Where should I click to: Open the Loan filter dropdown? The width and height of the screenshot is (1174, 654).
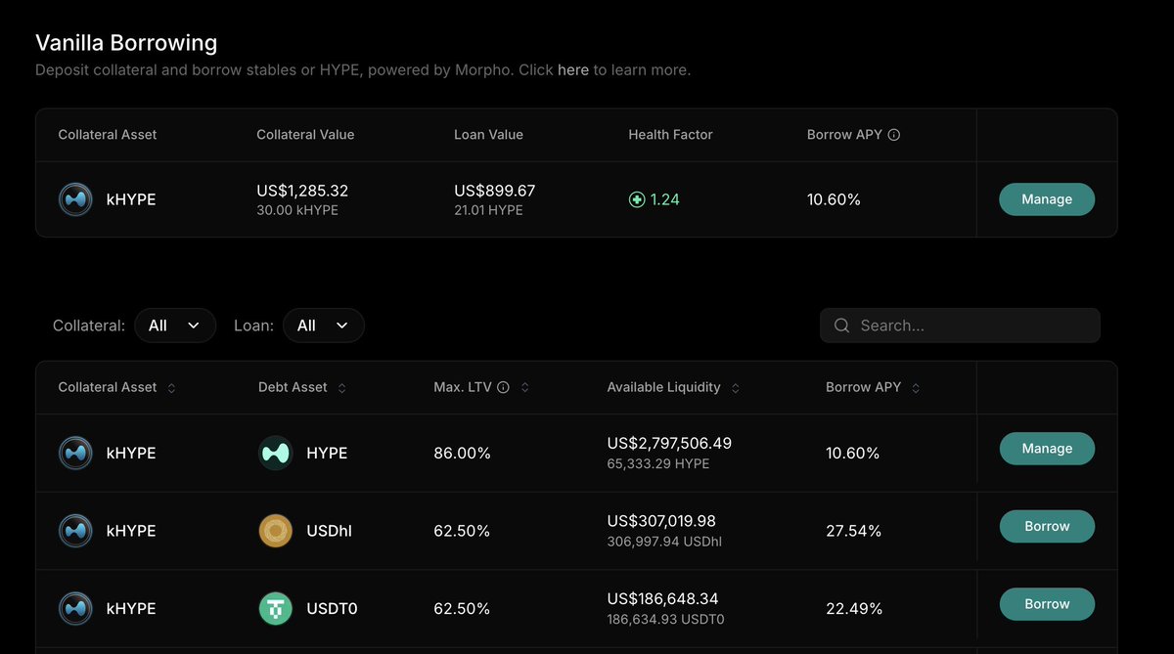point(324,326)
